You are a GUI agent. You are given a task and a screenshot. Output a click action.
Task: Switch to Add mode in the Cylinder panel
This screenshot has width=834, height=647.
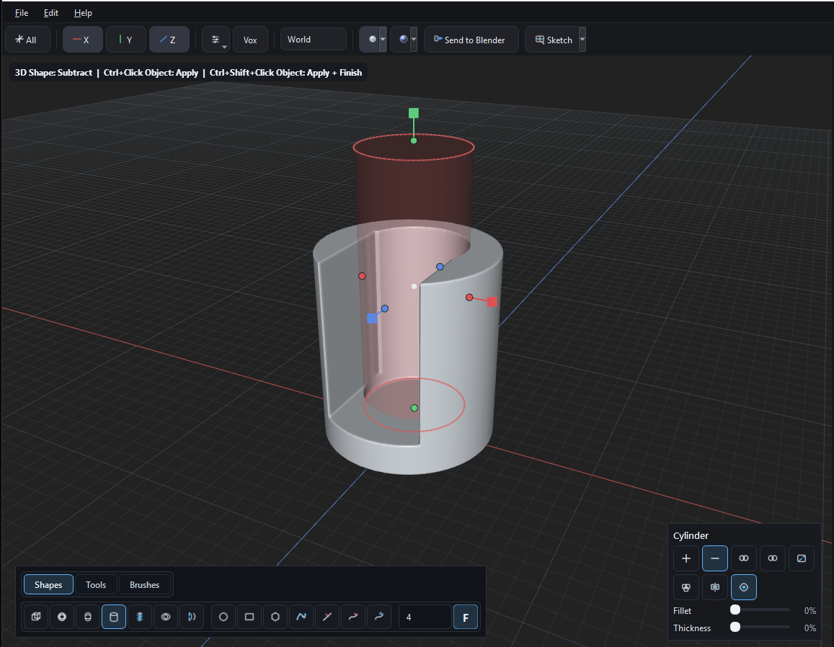[686, 558]
